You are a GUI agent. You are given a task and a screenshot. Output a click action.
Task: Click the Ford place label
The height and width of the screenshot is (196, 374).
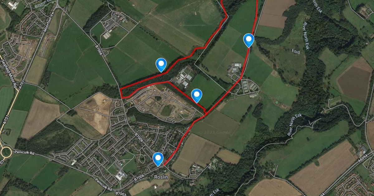(x=296, y=51)
